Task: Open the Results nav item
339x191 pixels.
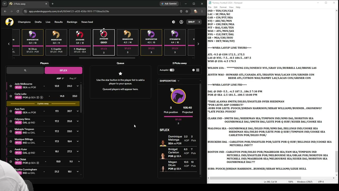Action: (x=59, y=22)
